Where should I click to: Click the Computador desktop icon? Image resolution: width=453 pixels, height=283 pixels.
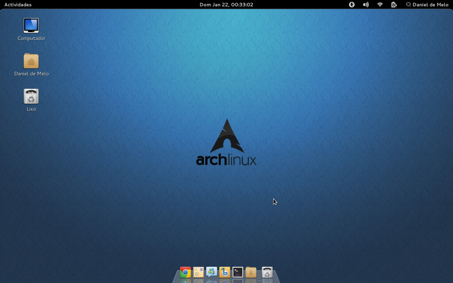(x=31, y=26)
